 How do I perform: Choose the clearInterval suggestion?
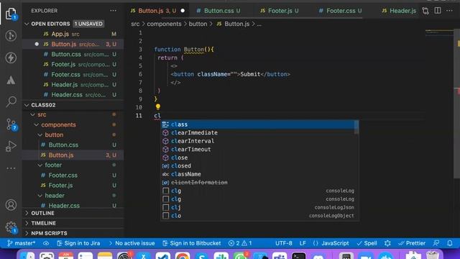pyautogui.click(x=258, y=141)
